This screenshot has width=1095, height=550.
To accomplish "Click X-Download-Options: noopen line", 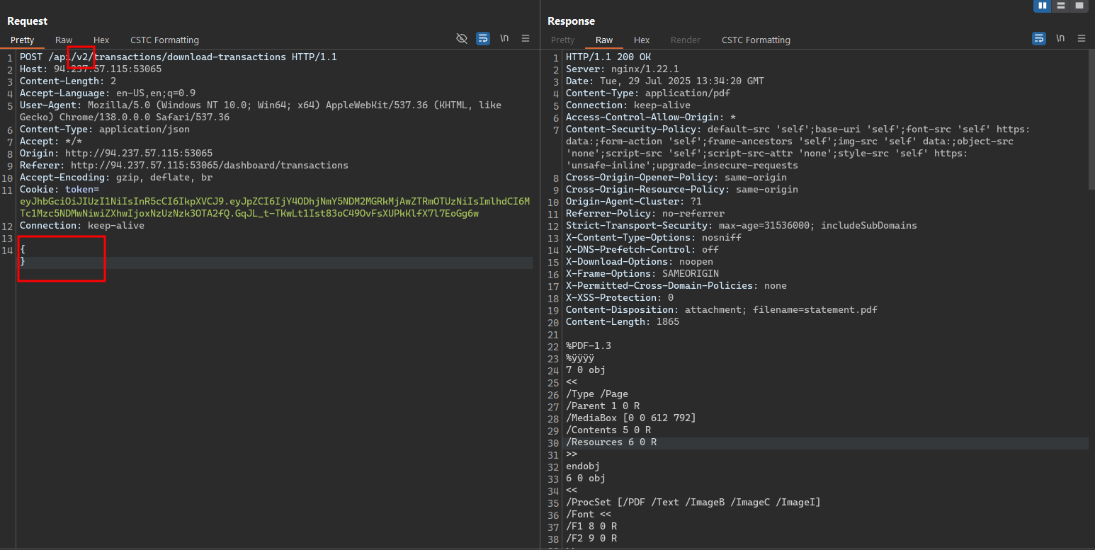I will click(x=640, y=261).
